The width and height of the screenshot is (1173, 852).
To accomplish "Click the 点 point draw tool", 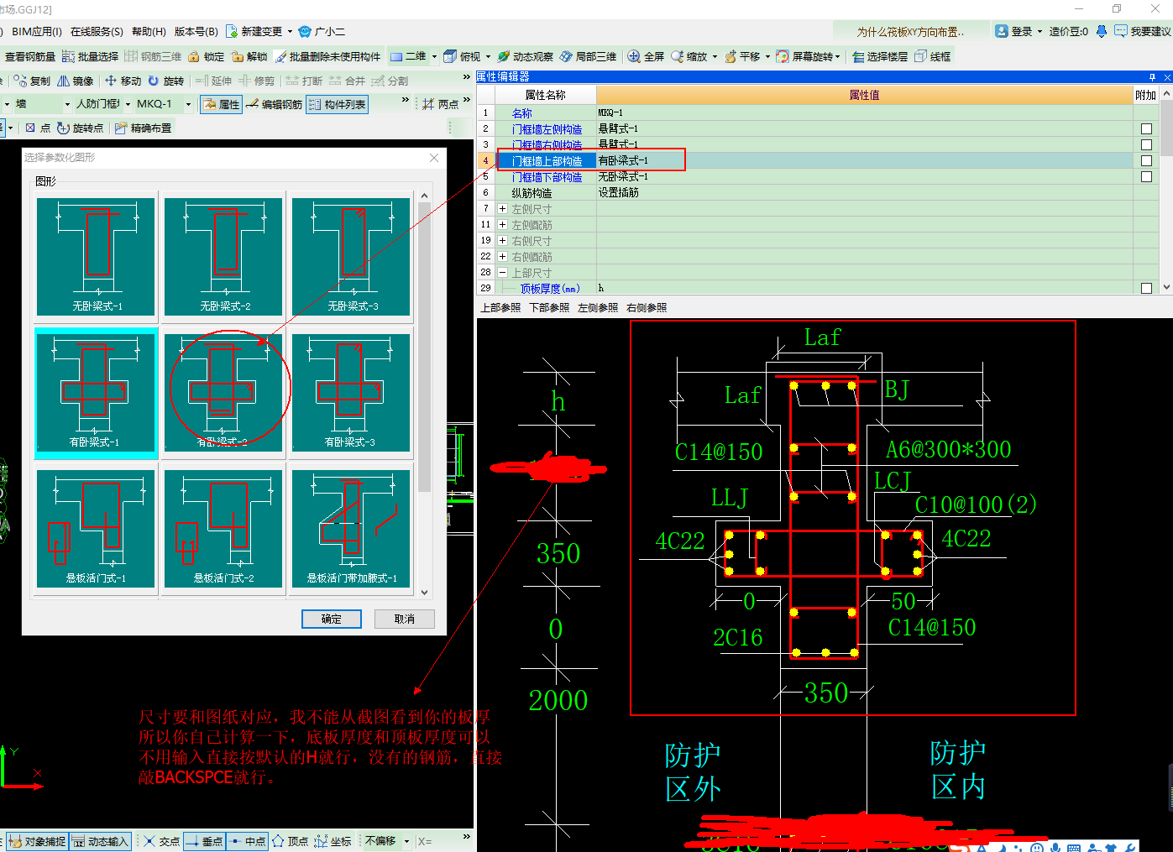I will tap(38, 128).
